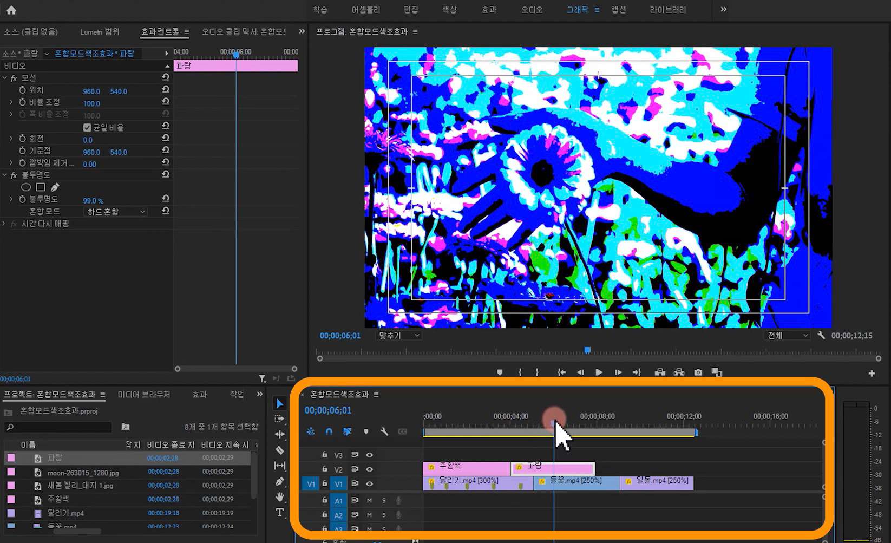This screenshot has height=543, width=891.
Task: Switch to the Hand tool
Action: click(x=280, y=497)
